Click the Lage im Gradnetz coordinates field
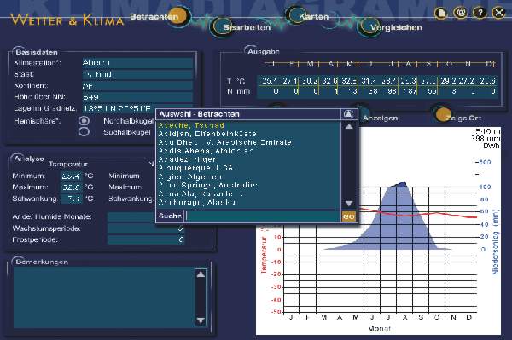Viewport: 512px width, 340px height. (137, 108)
